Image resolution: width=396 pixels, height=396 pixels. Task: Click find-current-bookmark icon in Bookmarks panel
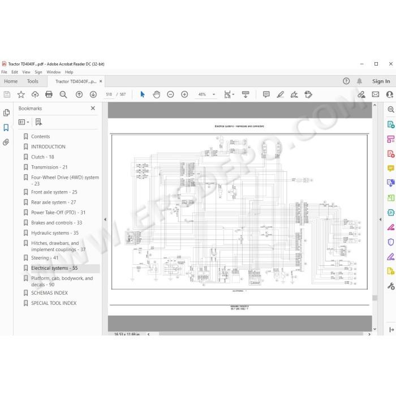(38, 122)
